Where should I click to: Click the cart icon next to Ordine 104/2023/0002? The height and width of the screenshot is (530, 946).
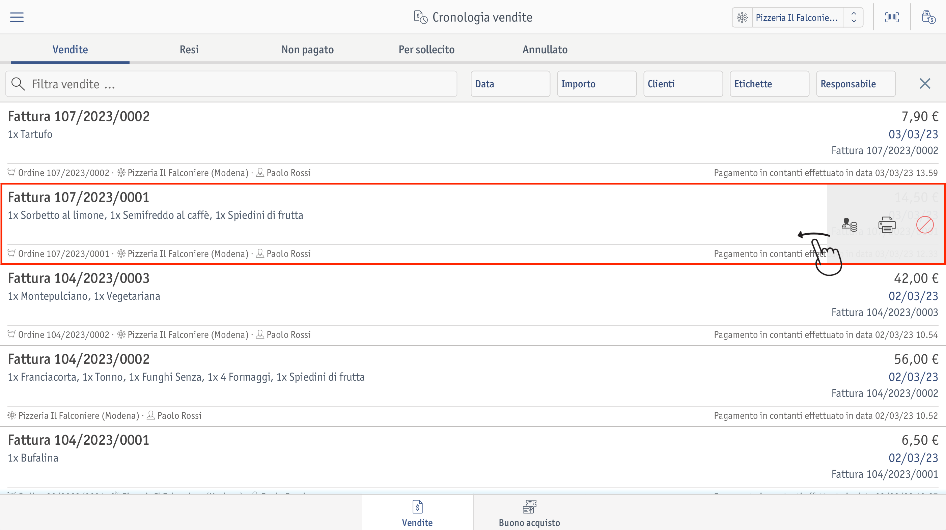(12, 334)
